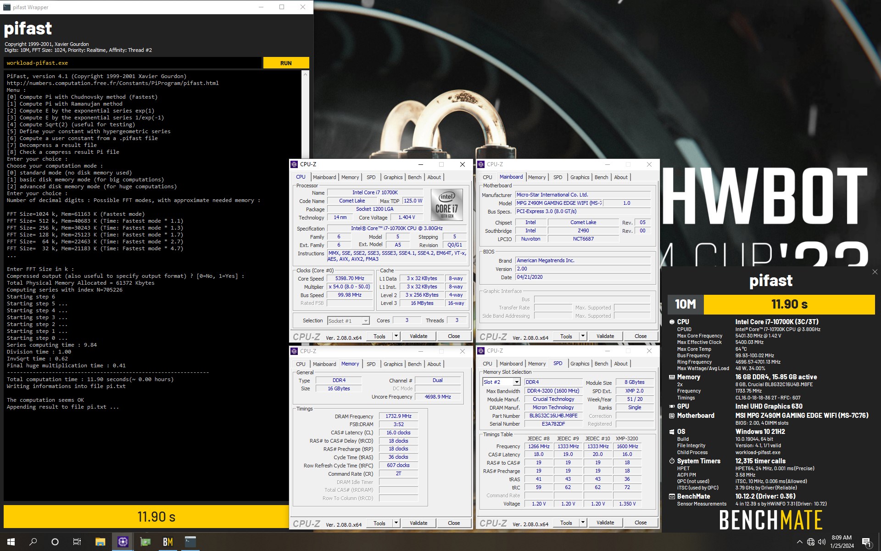Click the CPU chip icon in BenchMate panel

tap(672, 322)
